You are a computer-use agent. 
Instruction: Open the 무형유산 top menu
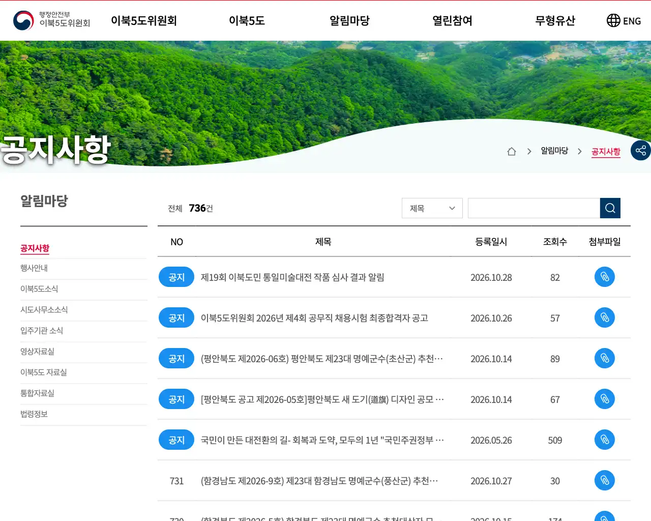[555, 20]
